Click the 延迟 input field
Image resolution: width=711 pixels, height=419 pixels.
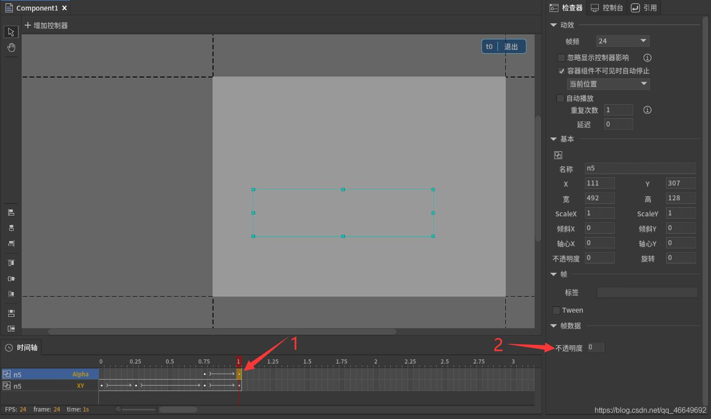[x=618, y=124]
